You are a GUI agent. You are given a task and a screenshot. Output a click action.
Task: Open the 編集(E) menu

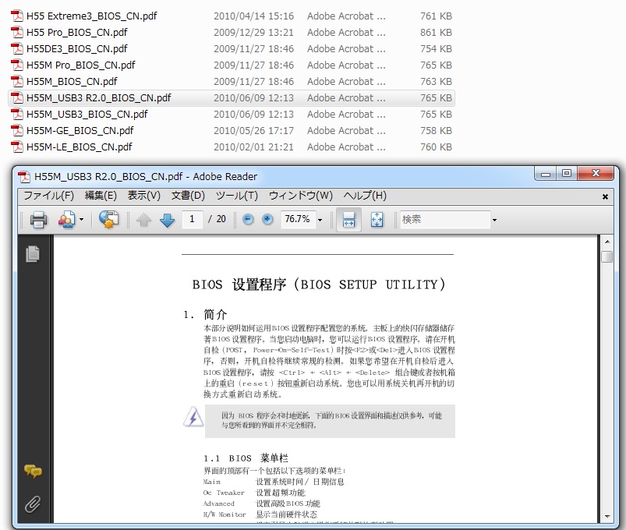click(101, 196)
